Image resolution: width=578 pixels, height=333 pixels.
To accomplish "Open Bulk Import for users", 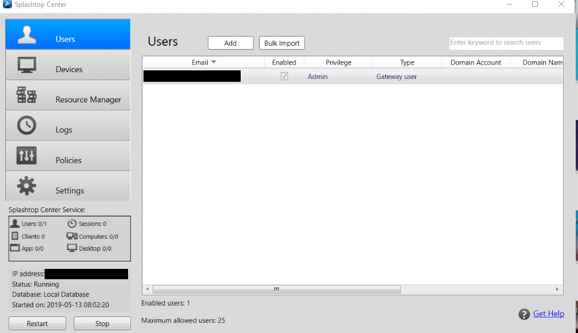I will (281, 42).
